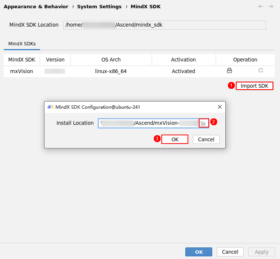280x259 pixels.
Task: Click the refresh icon in mxVision row
Action: [x=261, y=70]
